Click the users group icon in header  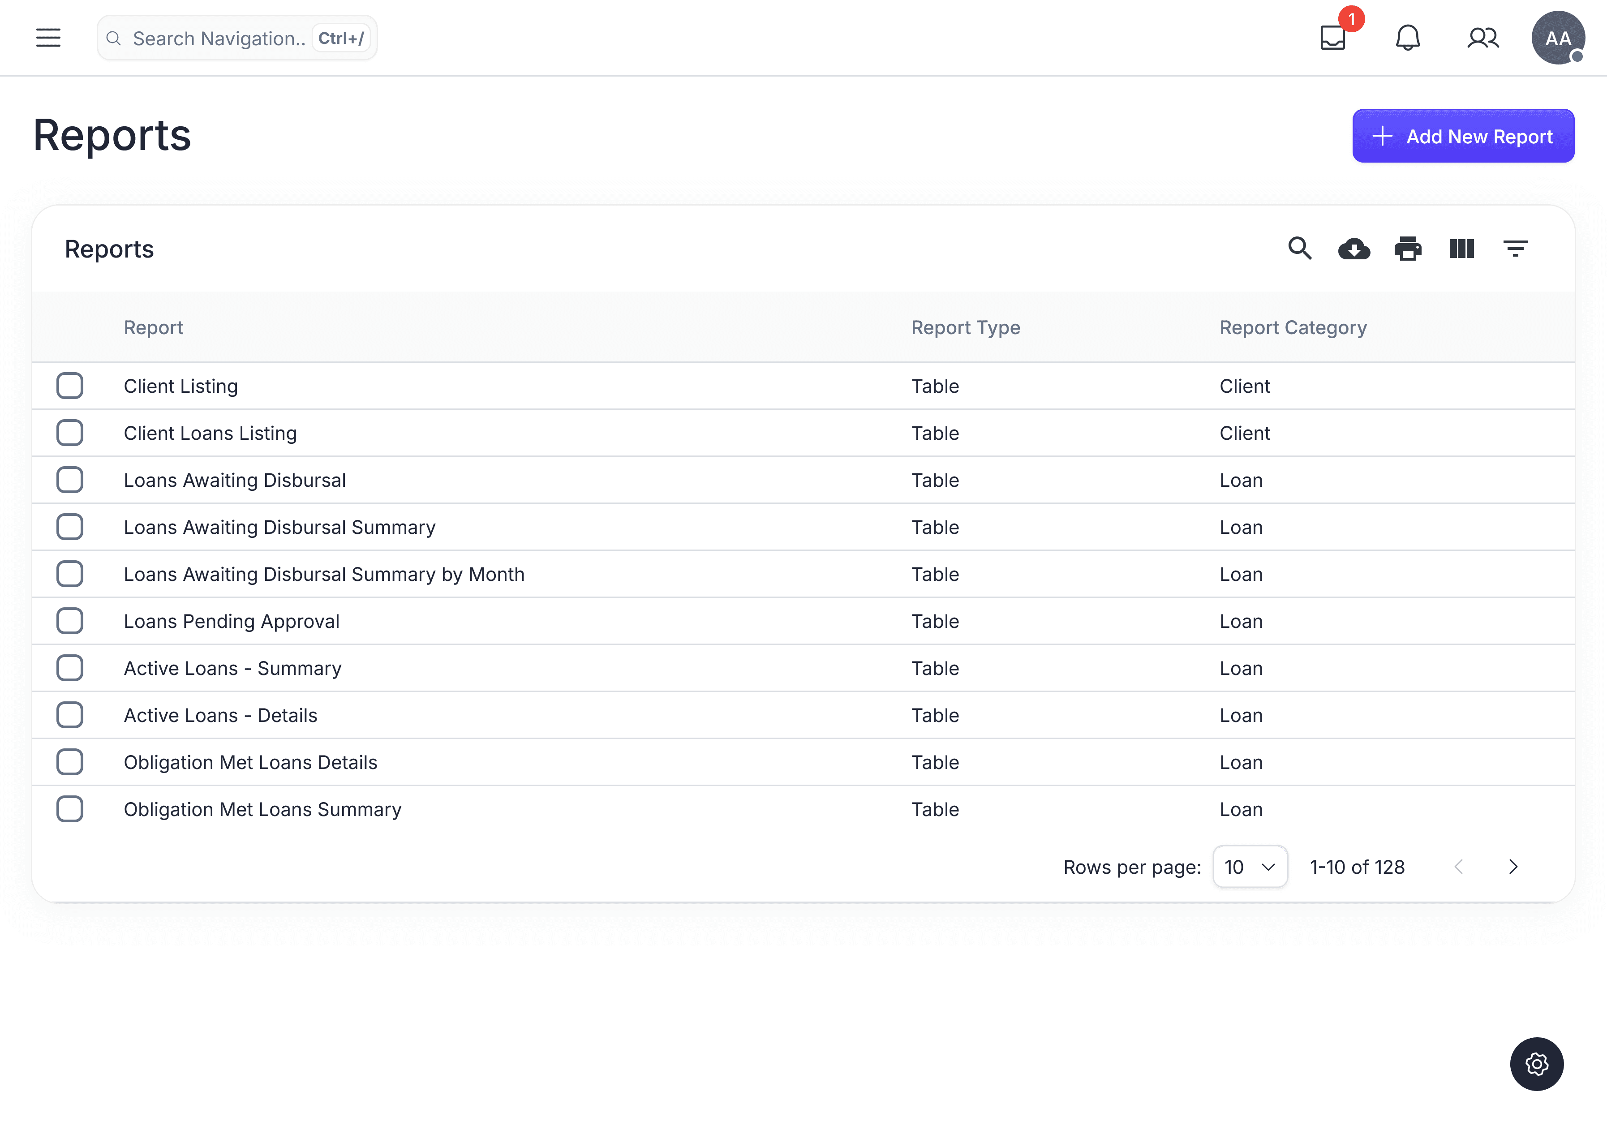(1482, 38)
